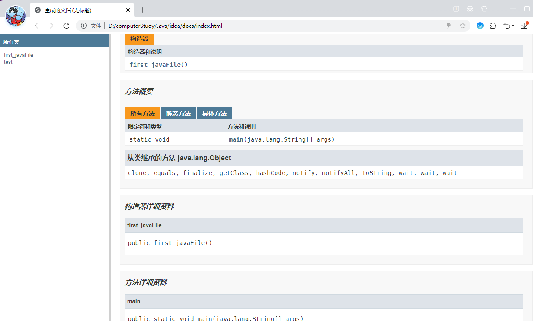
Task: Open the first_javaFile class link in sidebar
Action: 18,55
